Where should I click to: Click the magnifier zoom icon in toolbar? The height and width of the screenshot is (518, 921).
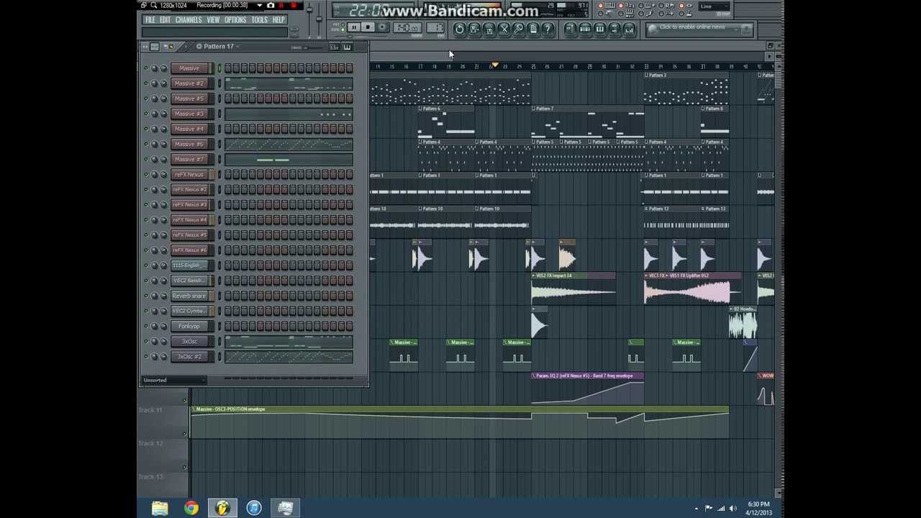pos(518,29)
